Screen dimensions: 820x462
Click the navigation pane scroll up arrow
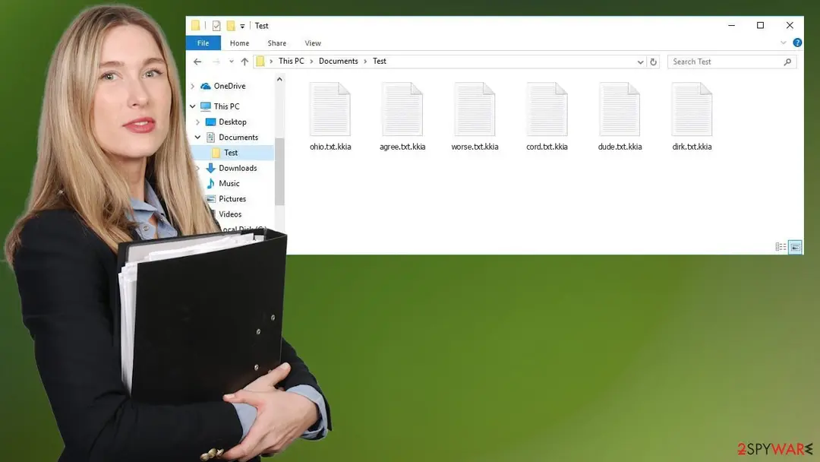[x=279, y=80]
